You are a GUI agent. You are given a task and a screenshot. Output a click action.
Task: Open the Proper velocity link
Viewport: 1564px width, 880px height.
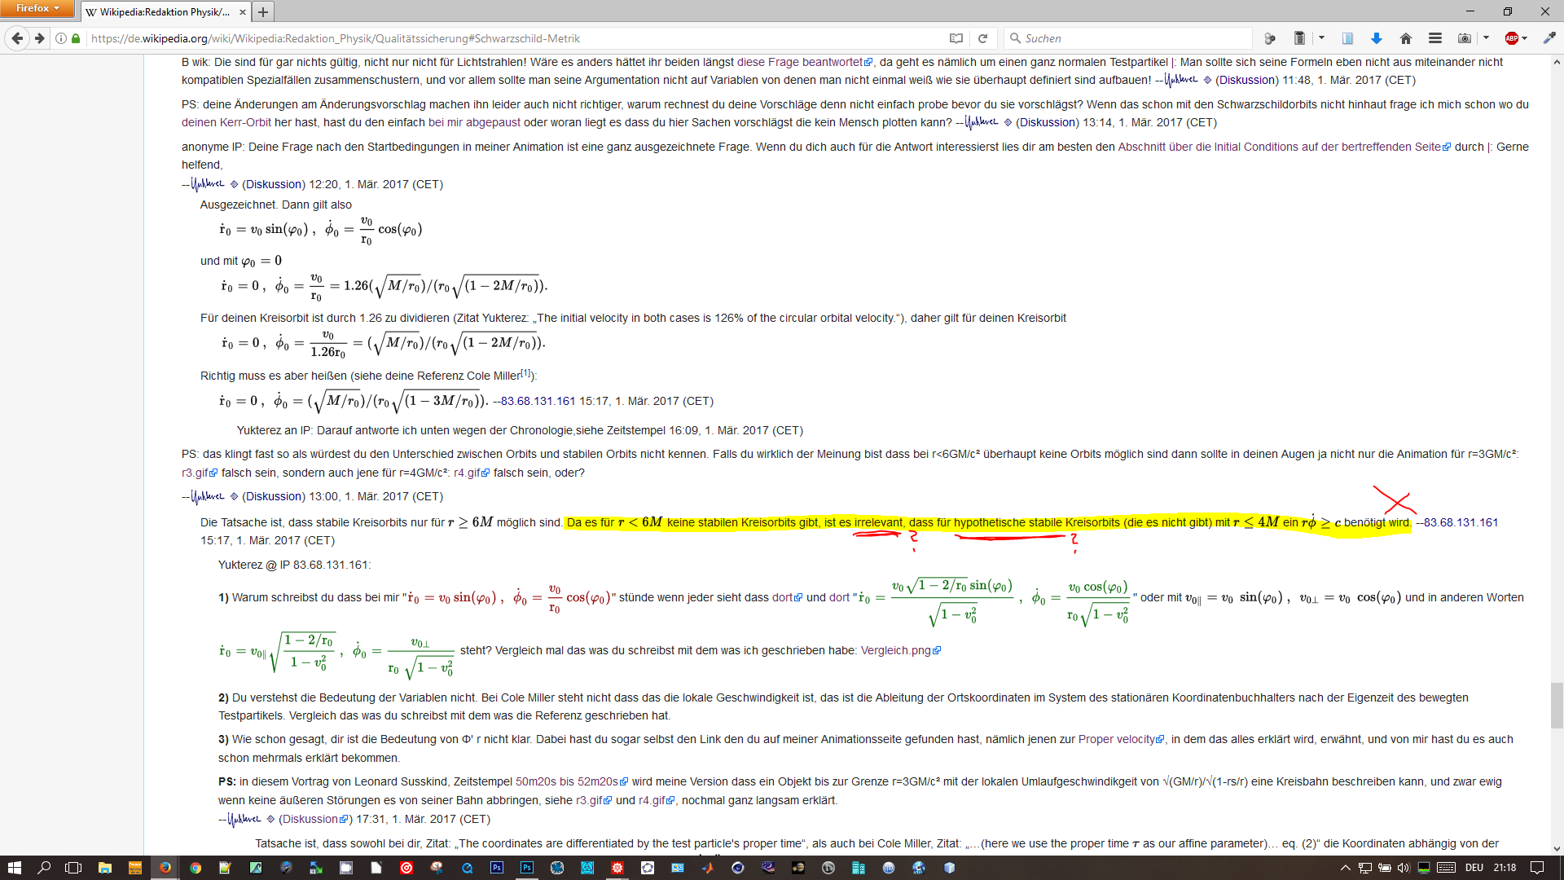(x=1116, y=739)
